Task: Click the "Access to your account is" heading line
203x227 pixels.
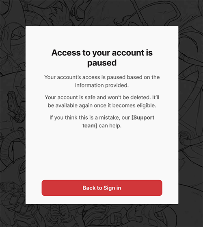Action: [x=102, y=52]
